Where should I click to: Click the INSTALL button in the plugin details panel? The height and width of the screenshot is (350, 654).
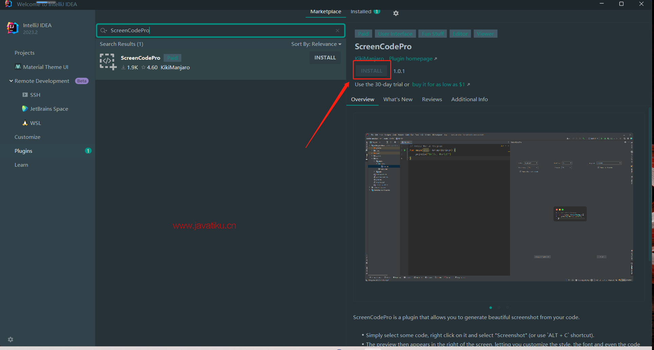pos(371,71)
